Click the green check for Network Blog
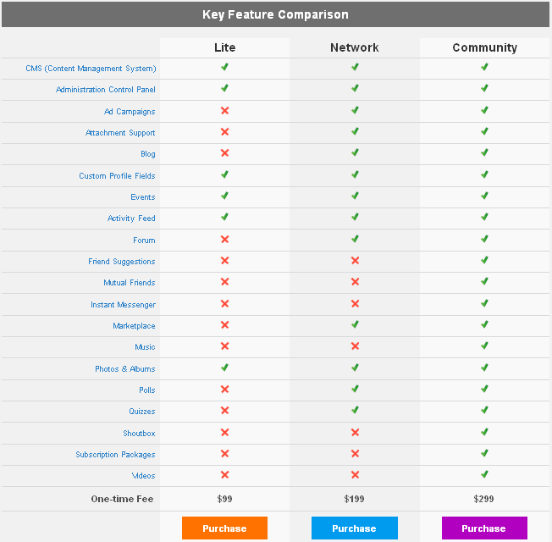Viewport: 552px width, 542px height. (355, 153)
